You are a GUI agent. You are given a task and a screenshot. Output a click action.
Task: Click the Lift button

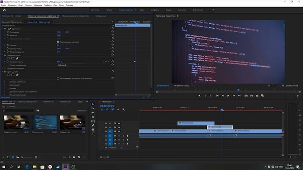246,95
